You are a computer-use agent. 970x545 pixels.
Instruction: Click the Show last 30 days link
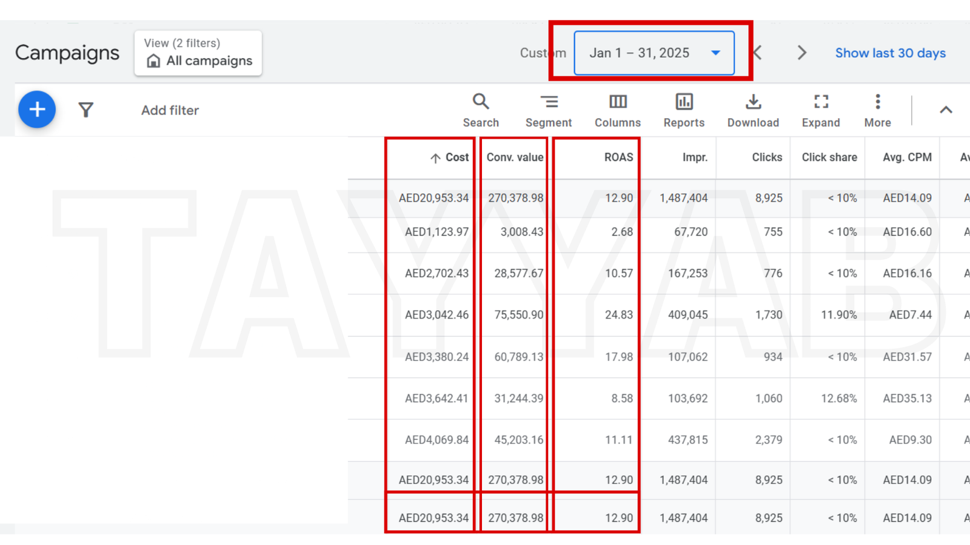[x=890, y=53]
